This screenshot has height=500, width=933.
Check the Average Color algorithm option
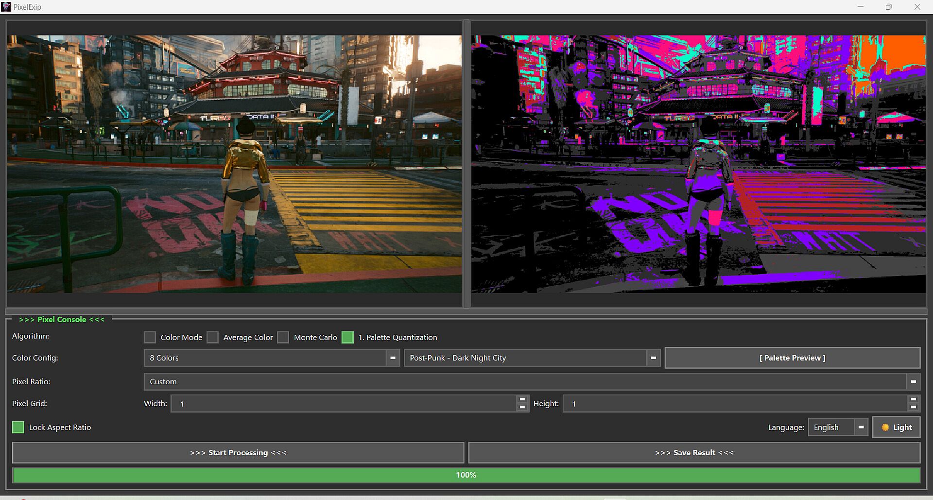click(212, 337)
